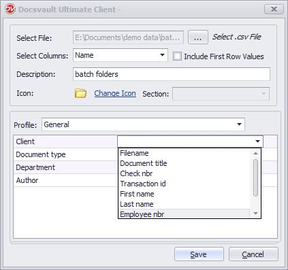288x270 pixels.
Task: Pick Employee nbr option
Action: (x=184, y=214)
